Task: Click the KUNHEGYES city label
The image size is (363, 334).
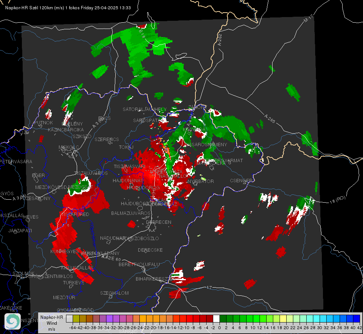Action: [x=65, y=251]
